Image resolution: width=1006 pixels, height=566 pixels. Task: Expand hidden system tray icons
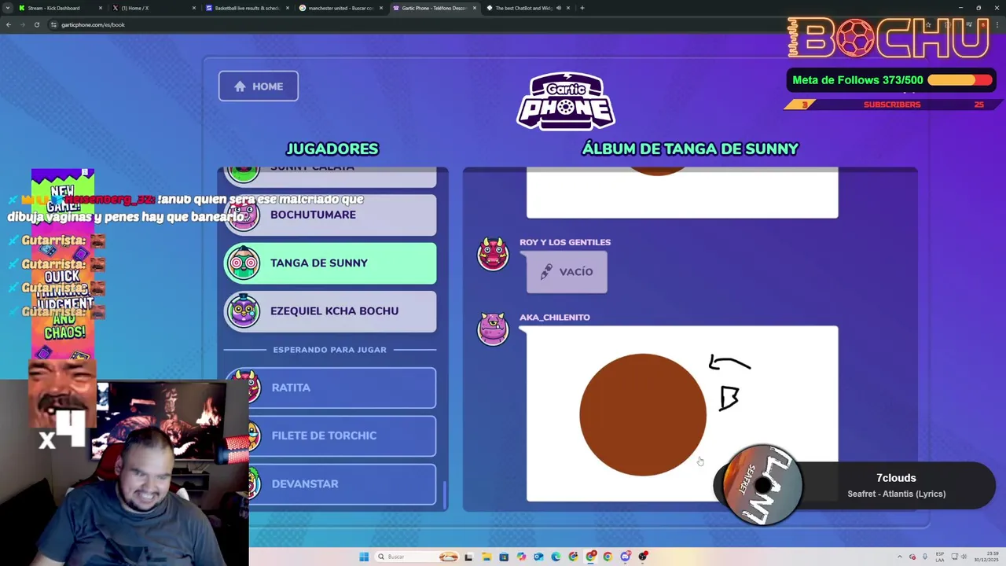click(x=900, y=557)
